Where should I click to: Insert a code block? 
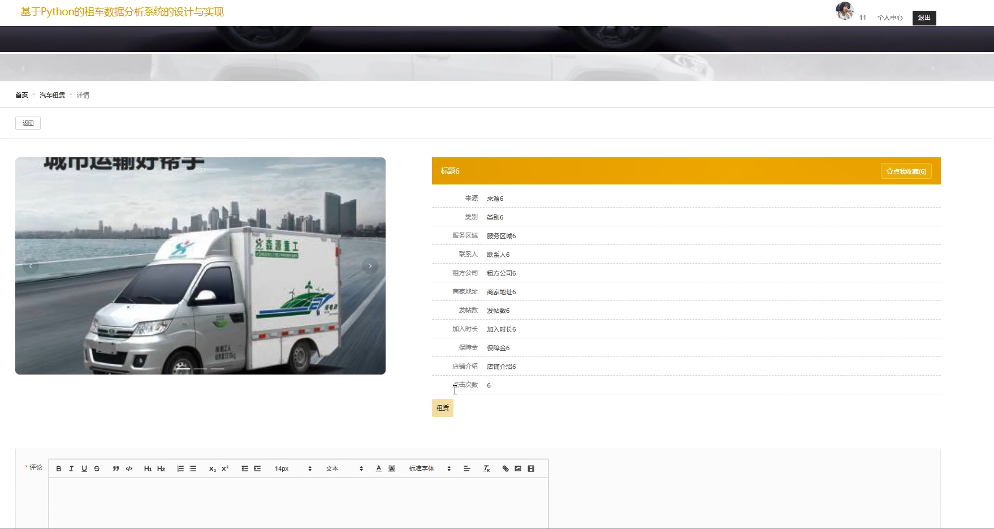[129, 468]
